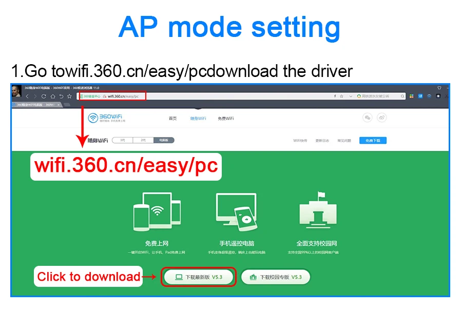Image resolution: width=462 pixels, height=311 pixels.
Task: Open the 随身WiFi navigation item
Action: [198, 119]
